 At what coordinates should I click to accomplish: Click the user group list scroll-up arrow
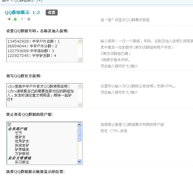point(79,125)
